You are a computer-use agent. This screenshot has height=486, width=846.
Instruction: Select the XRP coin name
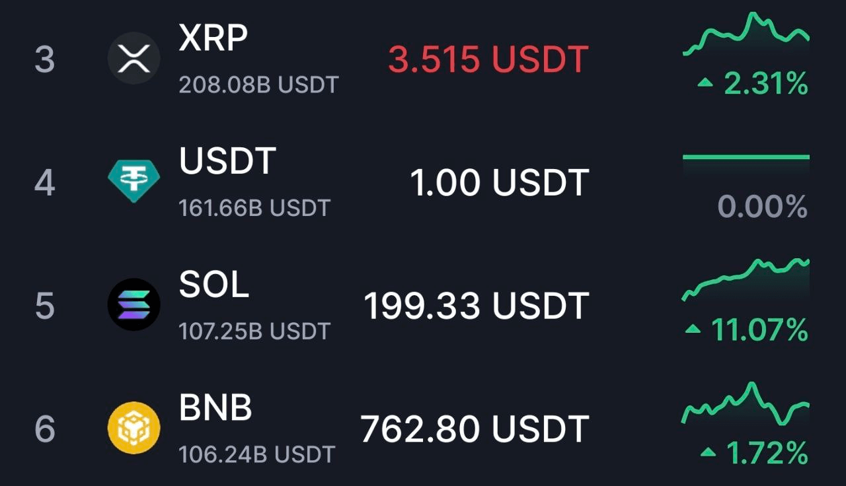(213, 40)
